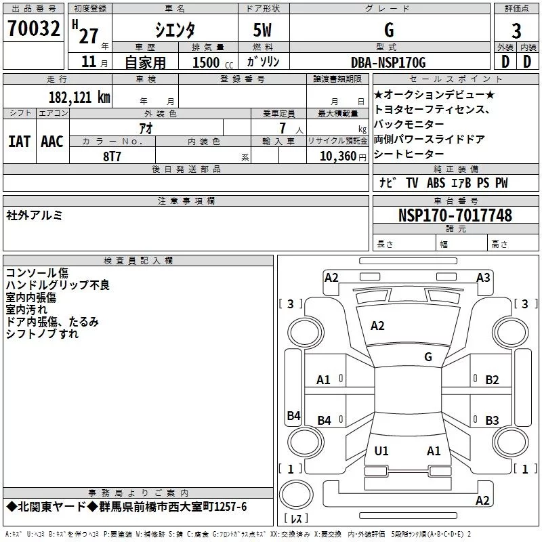Click the シートヒーター line

tap(409, 154)
